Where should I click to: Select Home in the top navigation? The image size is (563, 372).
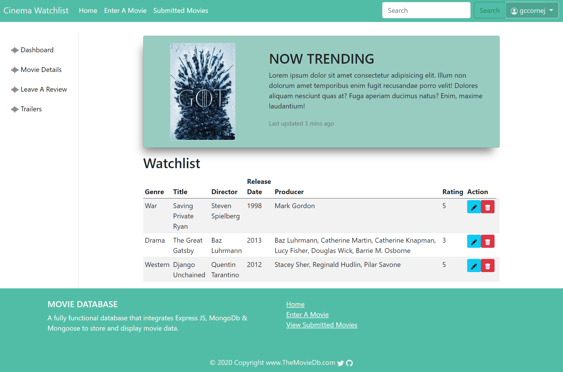[88, 10]
